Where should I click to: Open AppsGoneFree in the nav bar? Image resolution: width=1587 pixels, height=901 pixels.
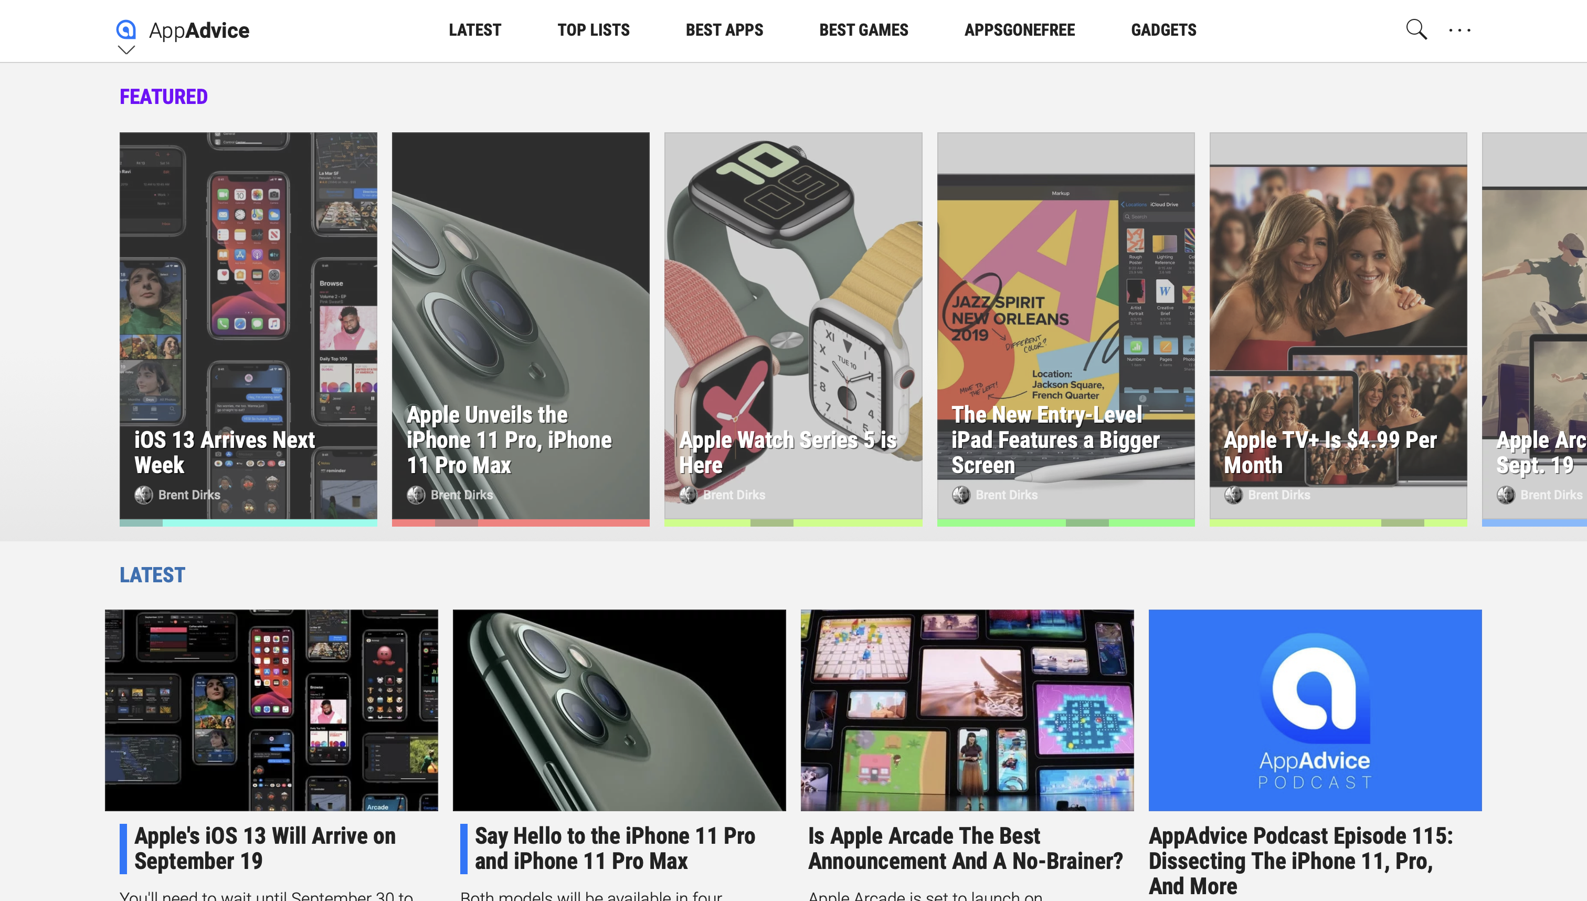pos(1019,30)
